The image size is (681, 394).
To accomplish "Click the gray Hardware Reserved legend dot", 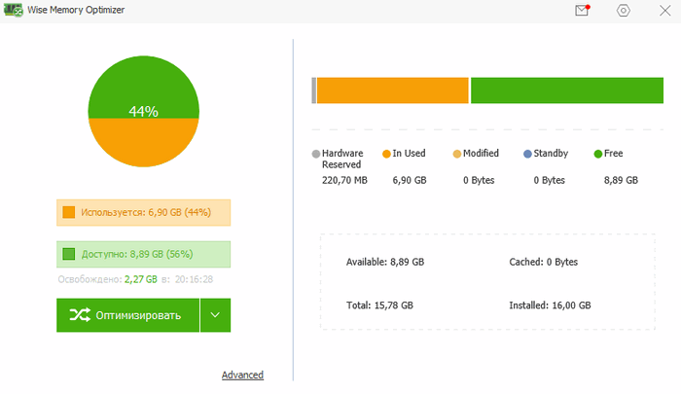I will coord(316,154).
